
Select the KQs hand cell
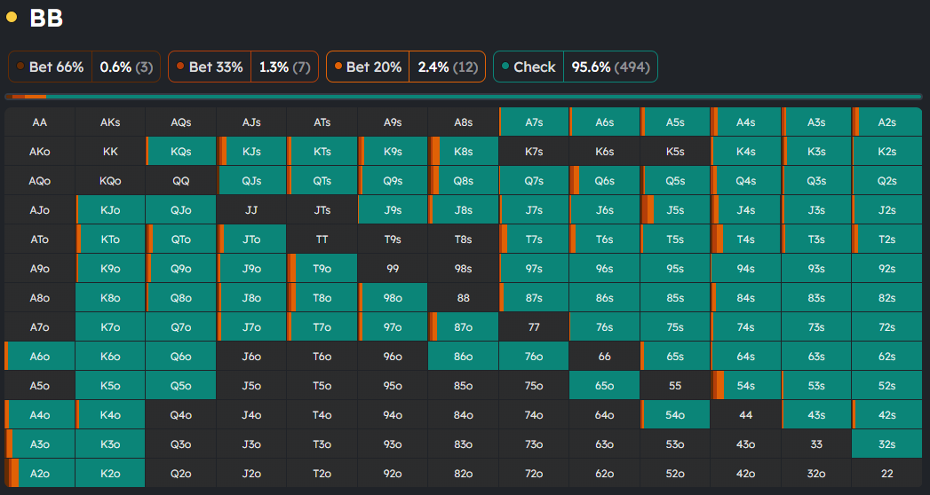(x=181, y=152)
